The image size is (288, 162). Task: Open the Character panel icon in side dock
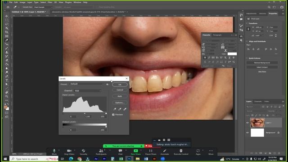coord(241,36)
